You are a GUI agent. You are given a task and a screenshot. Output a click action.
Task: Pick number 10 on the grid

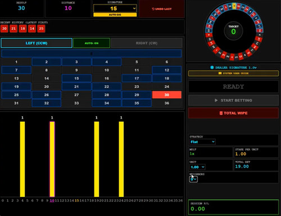107,70
